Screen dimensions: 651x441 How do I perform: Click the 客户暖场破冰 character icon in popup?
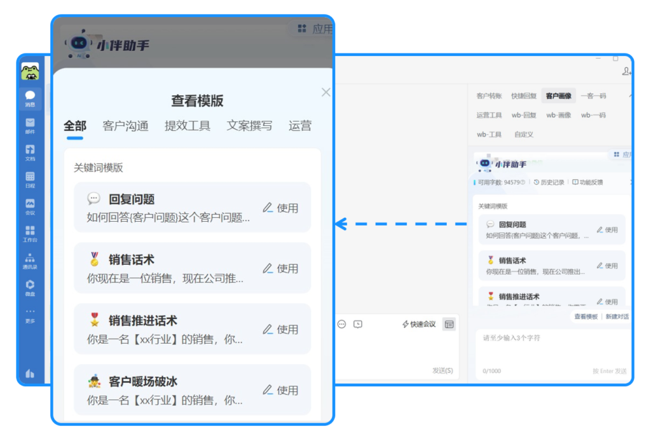pos(94,381)
